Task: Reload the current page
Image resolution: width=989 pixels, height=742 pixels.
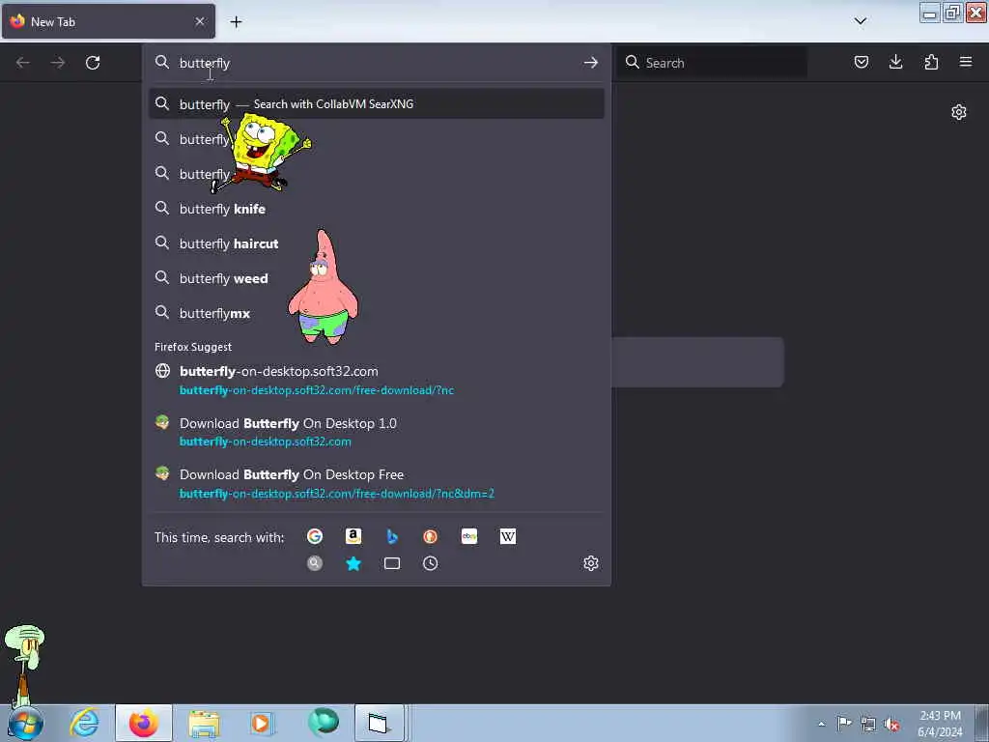Action: (x=93, y=63)
